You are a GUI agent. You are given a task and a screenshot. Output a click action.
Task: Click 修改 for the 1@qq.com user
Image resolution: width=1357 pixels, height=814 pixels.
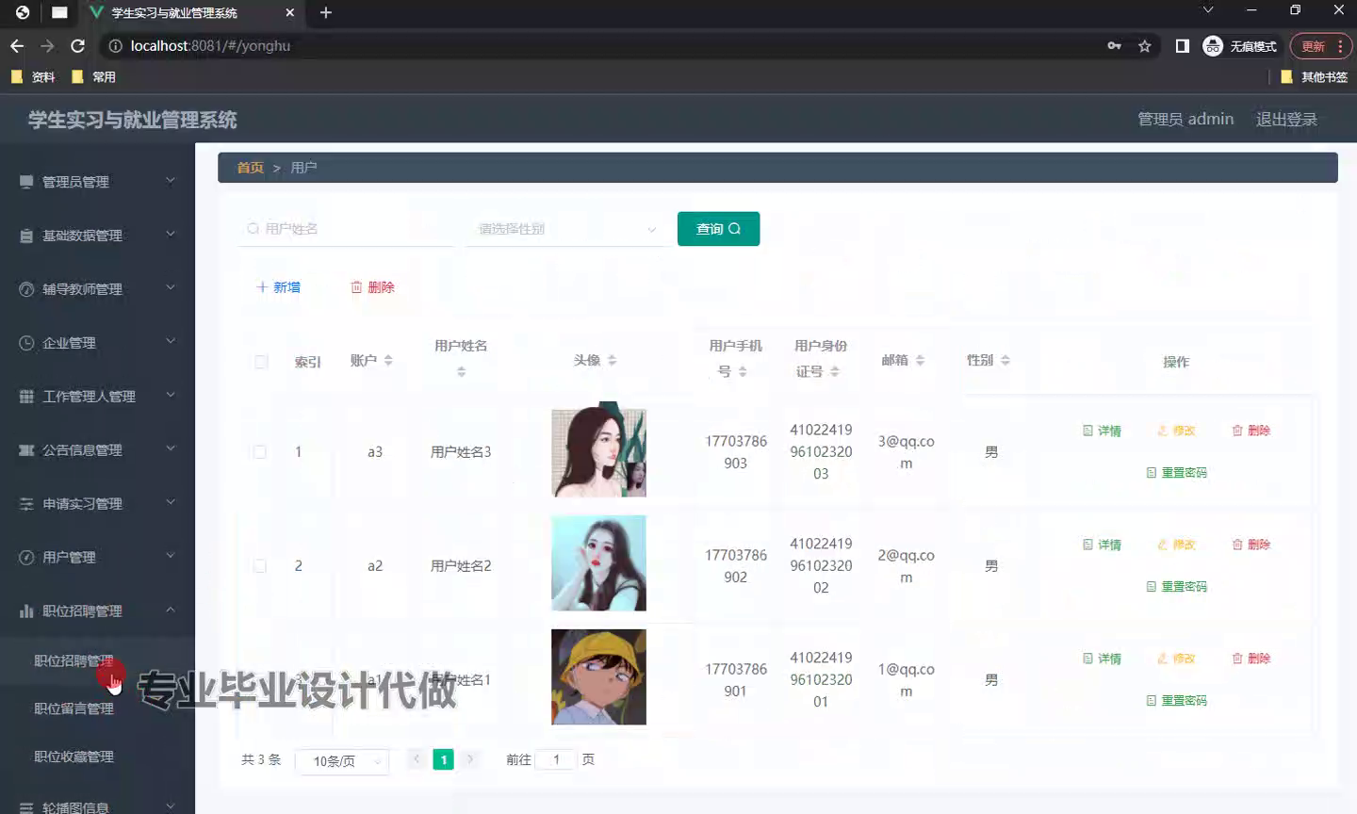click(x=1176, y=659)
